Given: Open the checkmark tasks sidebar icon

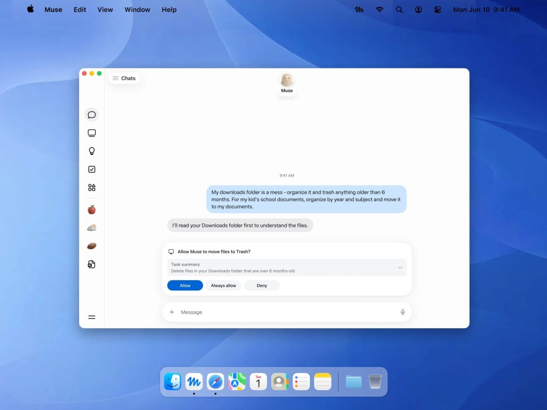Looking at the screenshot, I should (x=92, y=169).
